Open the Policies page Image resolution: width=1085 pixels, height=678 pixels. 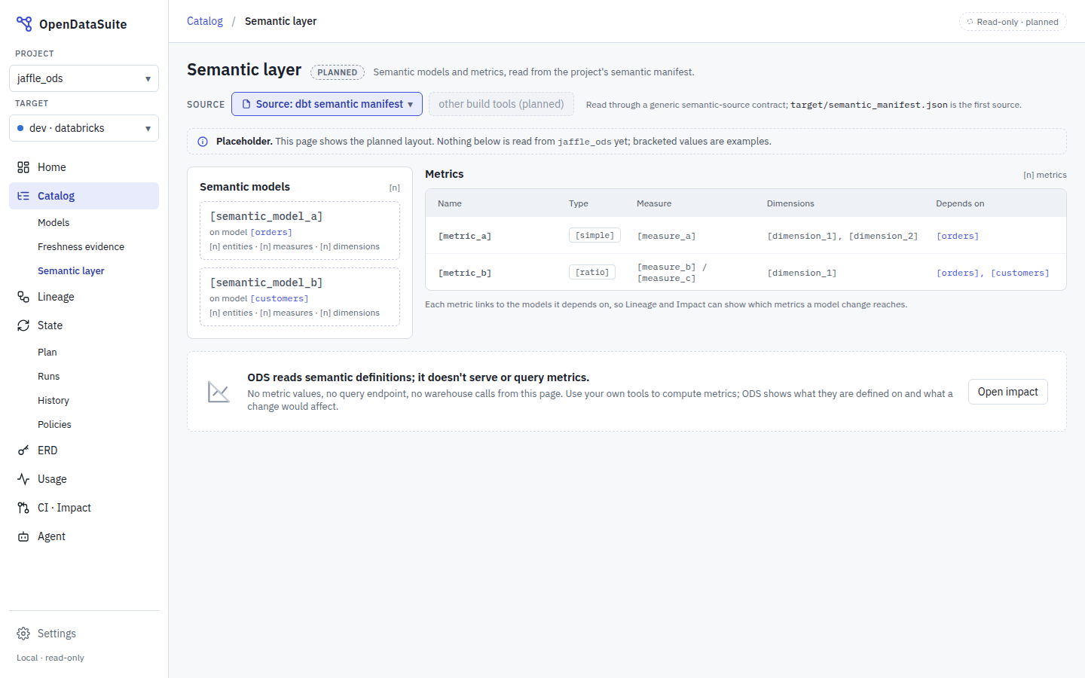pos(54,424)
